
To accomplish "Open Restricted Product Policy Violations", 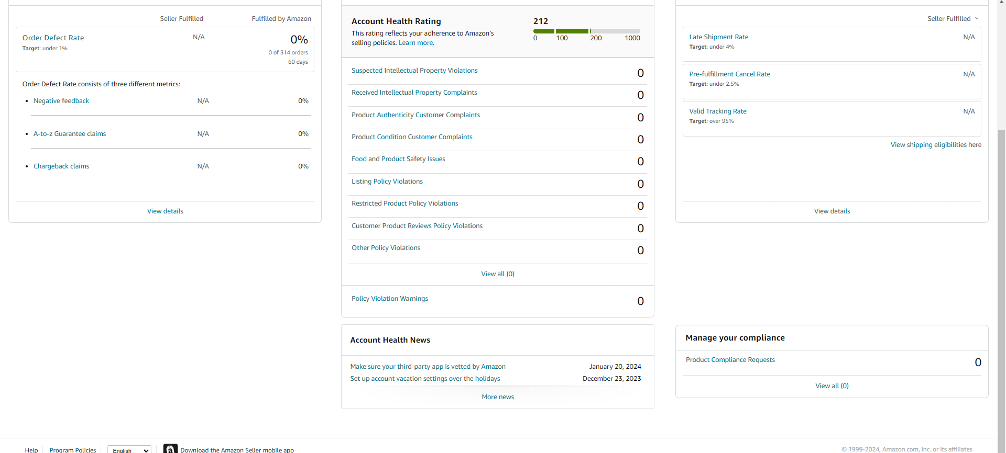I will tap(404, 203).
